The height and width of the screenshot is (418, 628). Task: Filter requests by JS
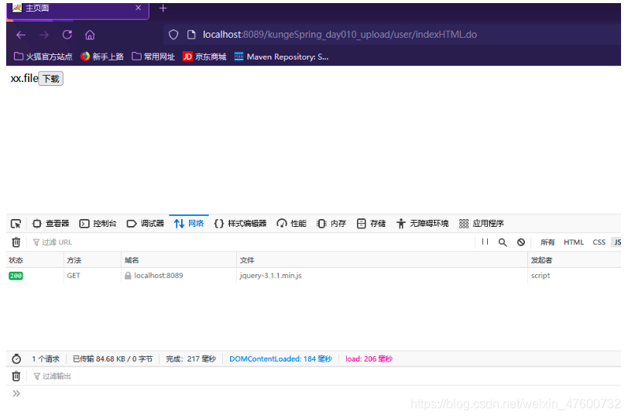(x=617, y=242)
